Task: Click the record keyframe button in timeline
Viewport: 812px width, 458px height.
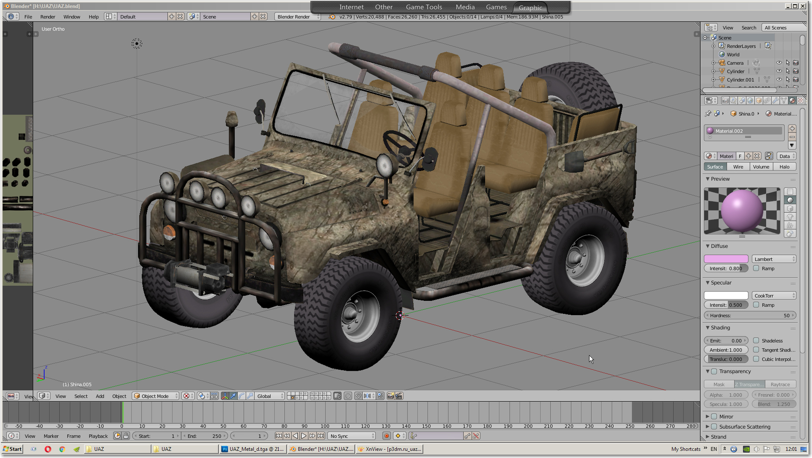Action: point(386,436)
